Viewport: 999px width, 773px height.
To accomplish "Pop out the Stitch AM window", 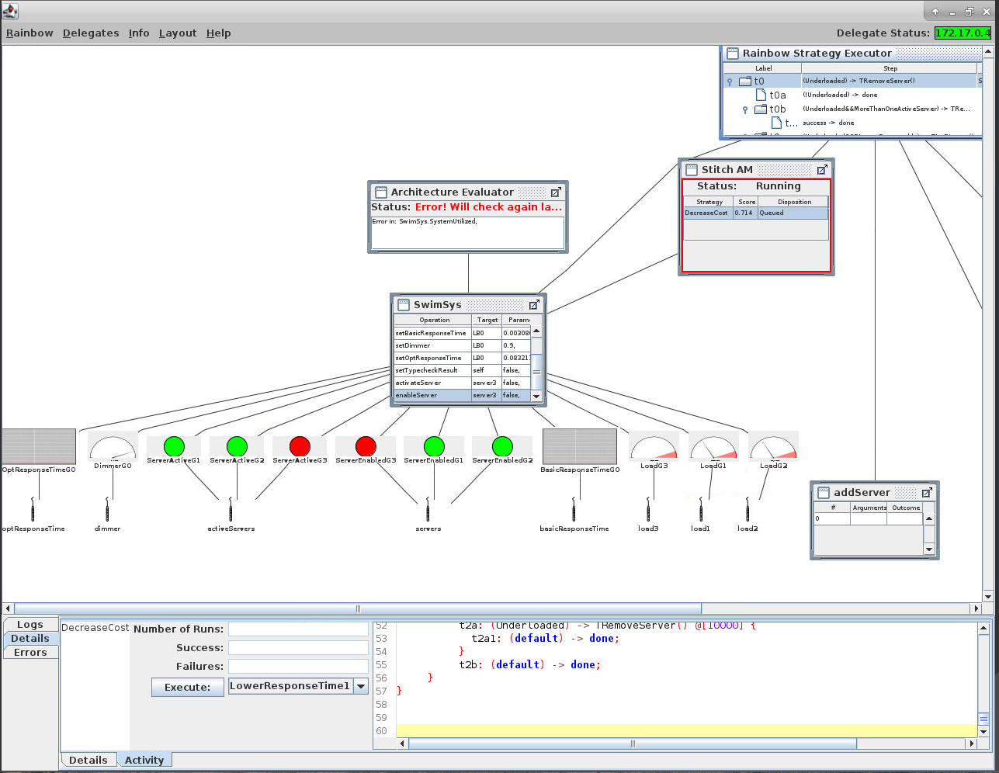I will point(822,170).
